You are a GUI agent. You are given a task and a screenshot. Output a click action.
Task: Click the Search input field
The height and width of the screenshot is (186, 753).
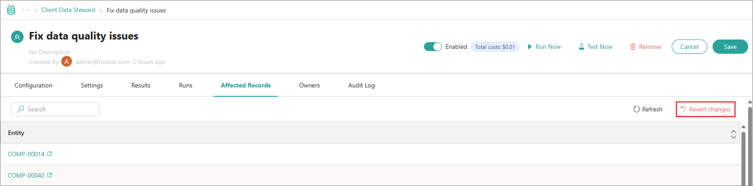click(x=55, y=109)
